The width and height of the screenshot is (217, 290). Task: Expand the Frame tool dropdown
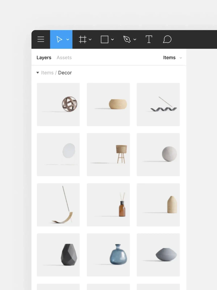coord(90,39)
